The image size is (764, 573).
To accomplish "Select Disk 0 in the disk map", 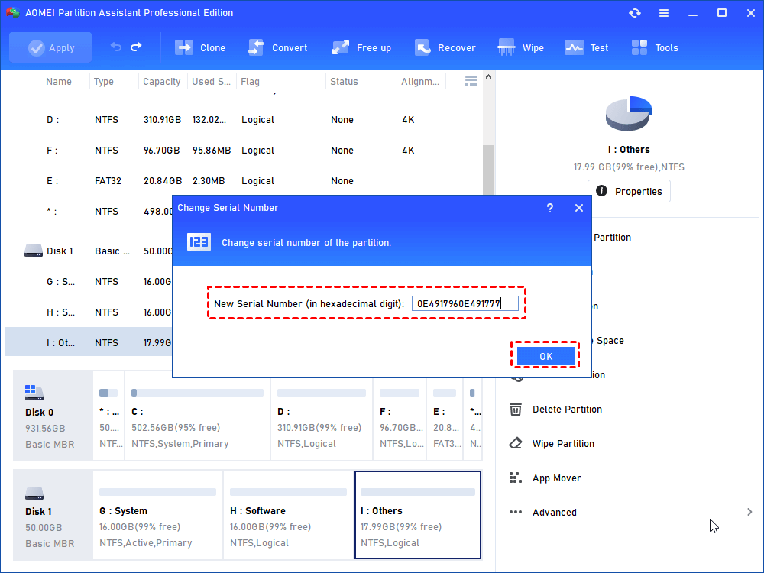I will click(x=53, y=416).
